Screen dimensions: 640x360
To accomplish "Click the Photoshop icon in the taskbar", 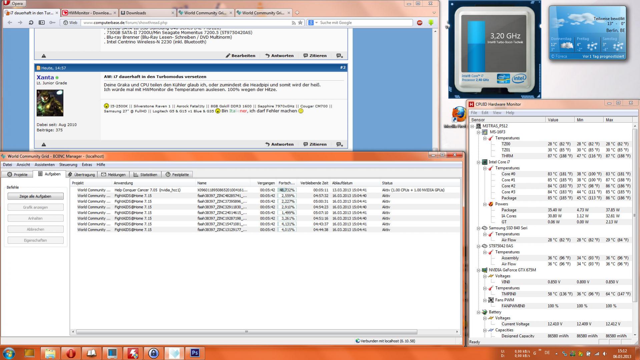I will click(x=195, y=353).
